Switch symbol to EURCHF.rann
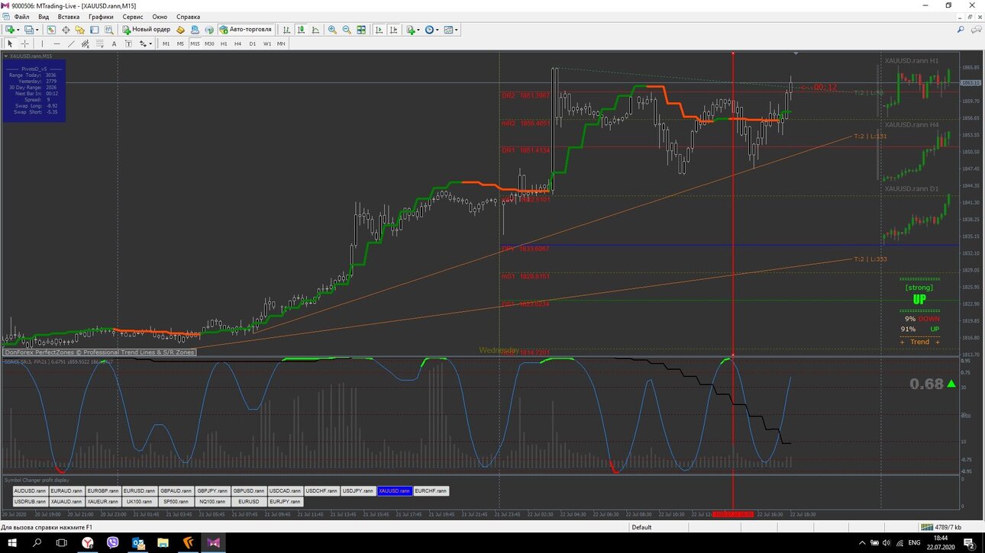 [x=431, y=491]
